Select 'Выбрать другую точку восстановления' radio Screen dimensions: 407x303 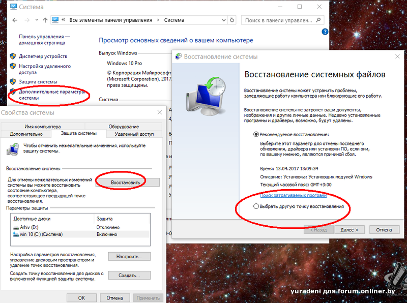click(256, 206)
